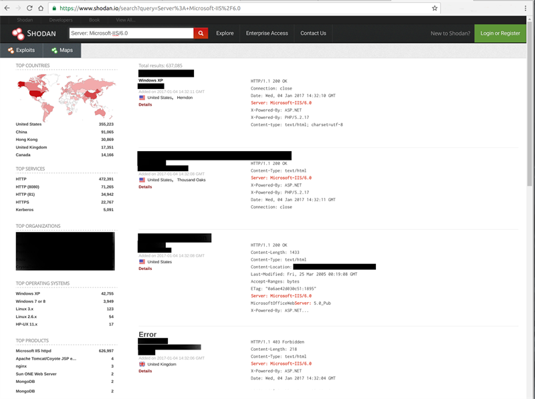
Task: Click the US flag beside Herndon
Action: (142, 98)
